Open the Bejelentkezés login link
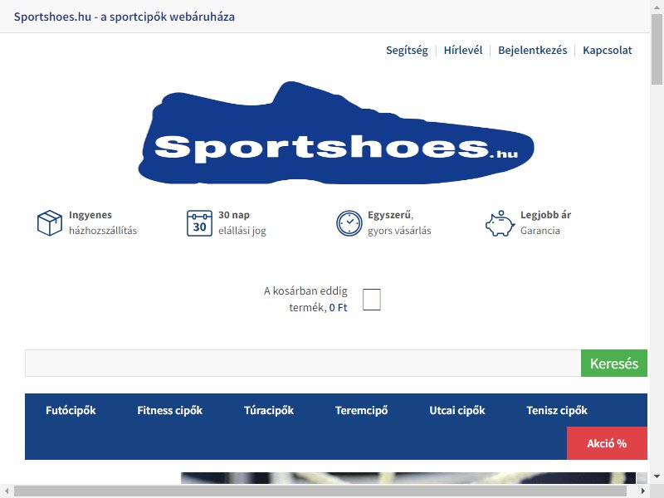 532,50
